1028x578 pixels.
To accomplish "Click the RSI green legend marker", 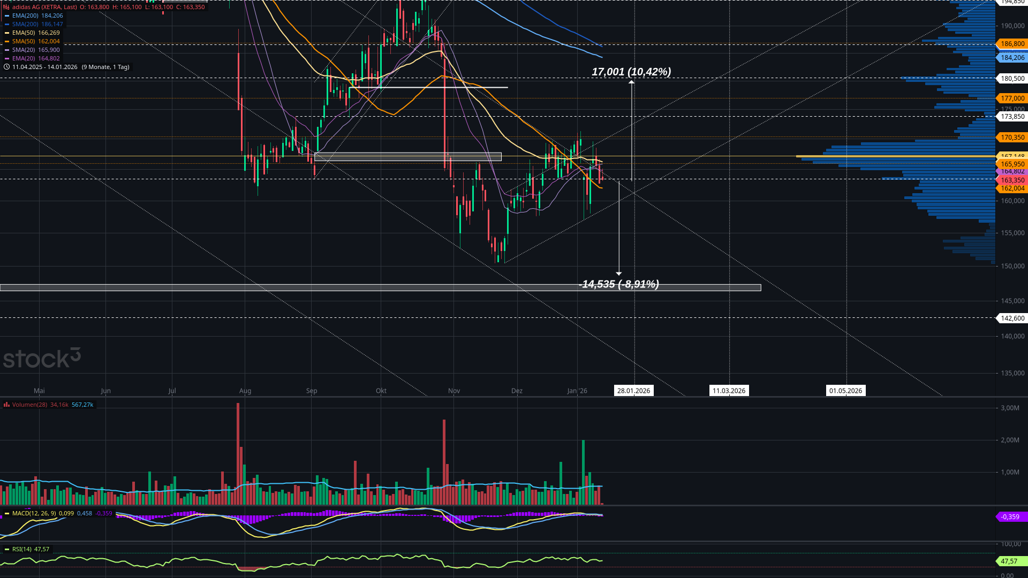I will click(7, 550).
